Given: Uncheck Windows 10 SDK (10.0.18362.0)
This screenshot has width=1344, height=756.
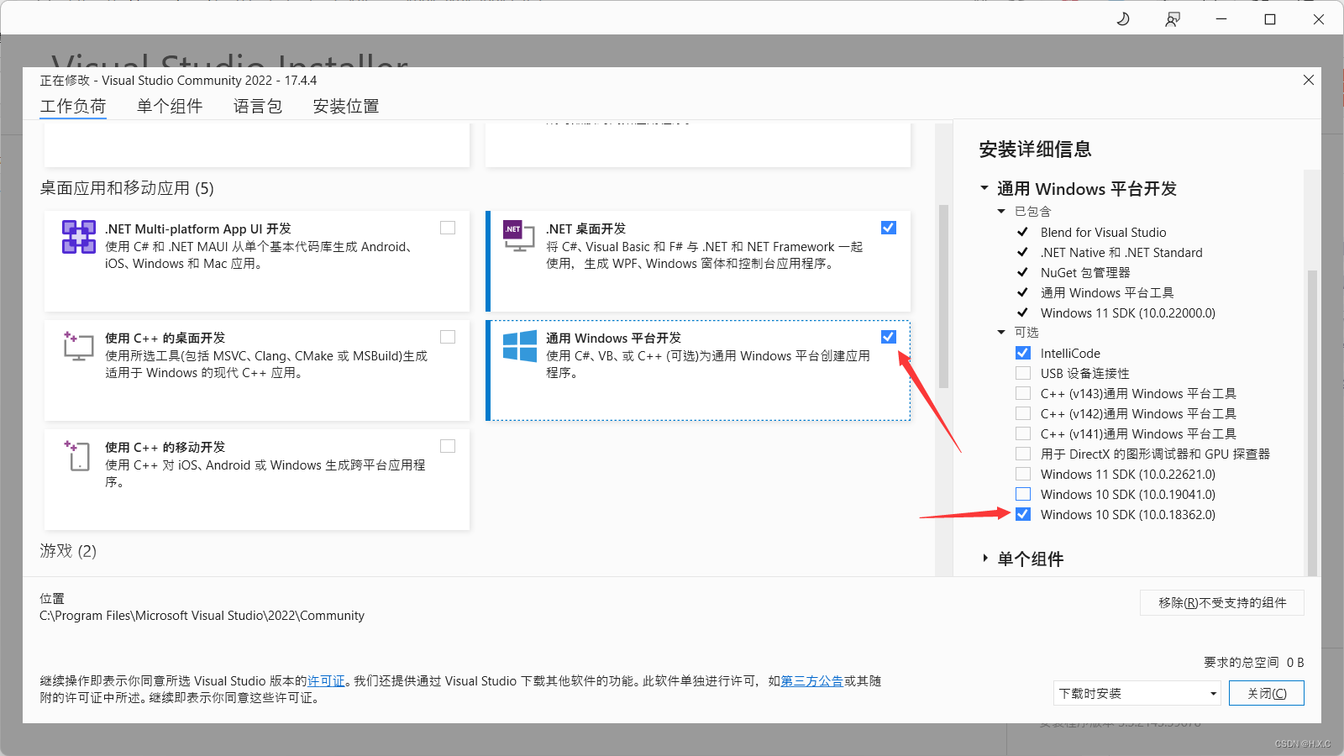Looking at the screenshot, I should (1023, 514).
